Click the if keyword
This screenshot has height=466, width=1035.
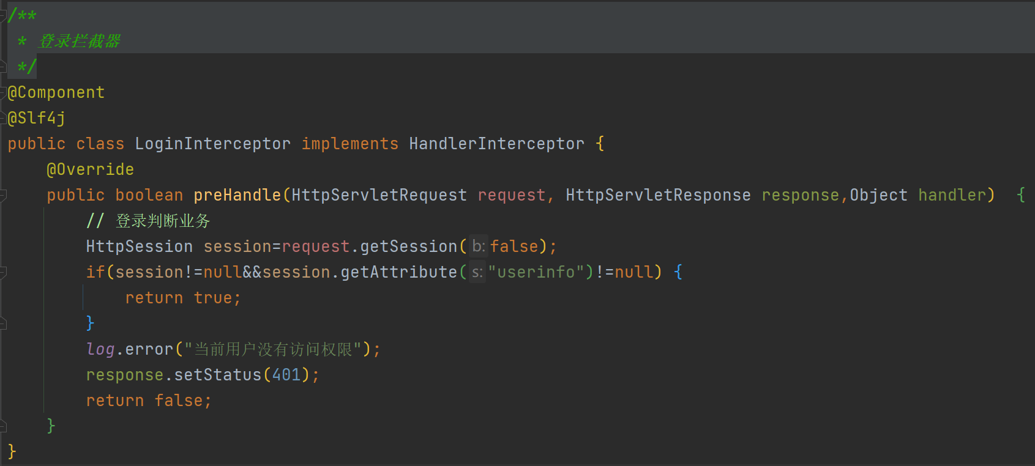click(x=95, y=272)
